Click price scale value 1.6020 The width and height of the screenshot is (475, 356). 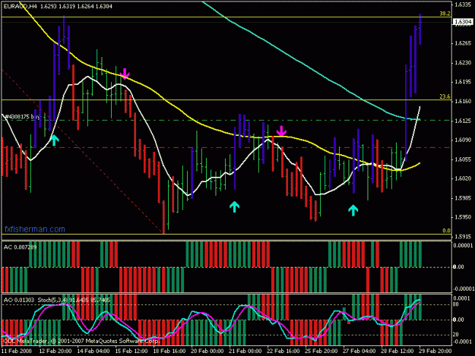coord(463,178)
